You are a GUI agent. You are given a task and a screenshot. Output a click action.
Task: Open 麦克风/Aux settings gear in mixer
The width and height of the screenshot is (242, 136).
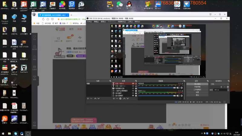(182, 96)
